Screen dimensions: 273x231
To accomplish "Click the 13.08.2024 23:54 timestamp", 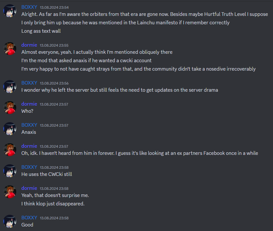I will pos(54,7).
